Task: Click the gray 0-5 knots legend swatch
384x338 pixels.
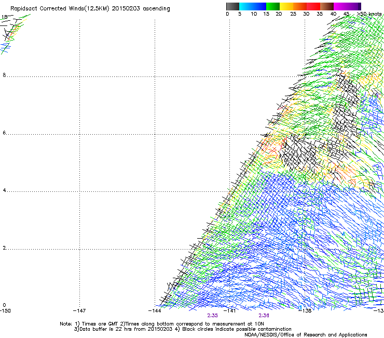Action: pyautogui.click(x=232, y=6)
